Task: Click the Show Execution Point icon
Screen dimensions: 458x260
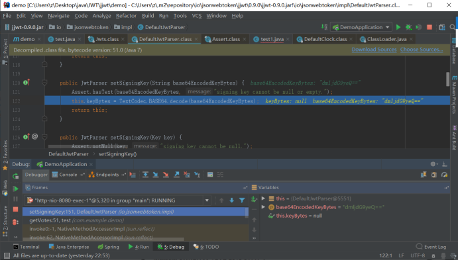Action: (133, 175)
